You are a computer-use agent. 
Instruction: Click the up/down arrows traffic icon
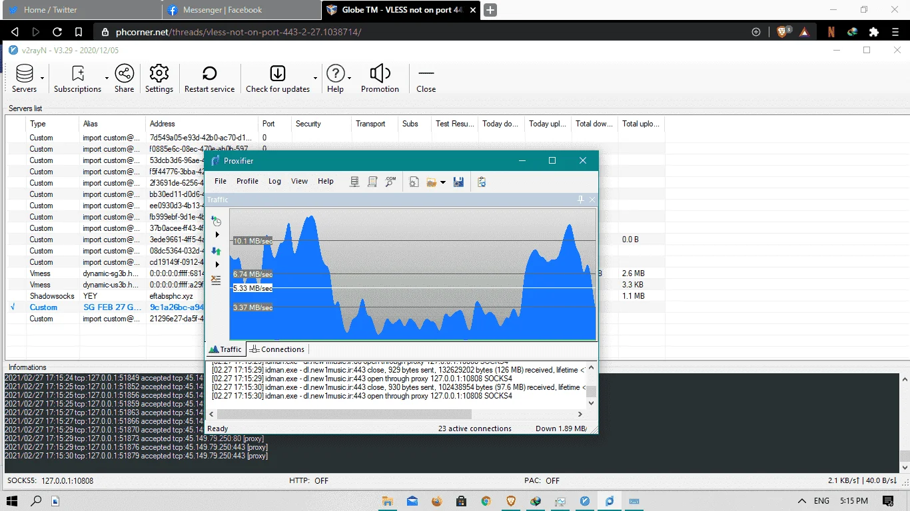tap(216, 251)
